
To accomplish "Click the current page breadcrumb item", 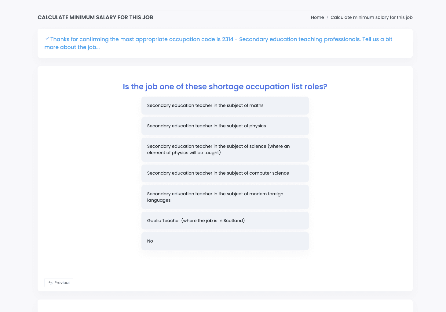I will (371, 17).
